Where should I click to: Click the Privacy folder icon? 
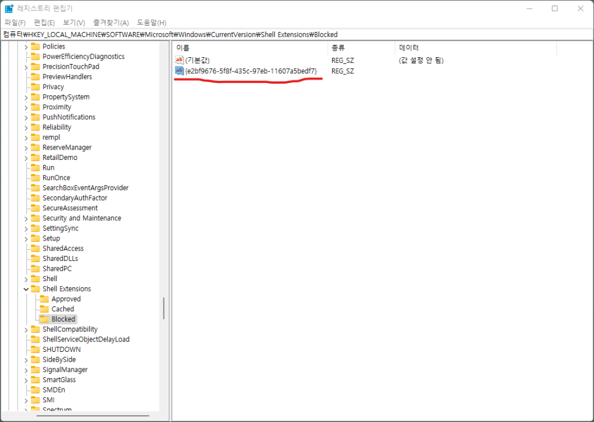(x=35, y=87)
